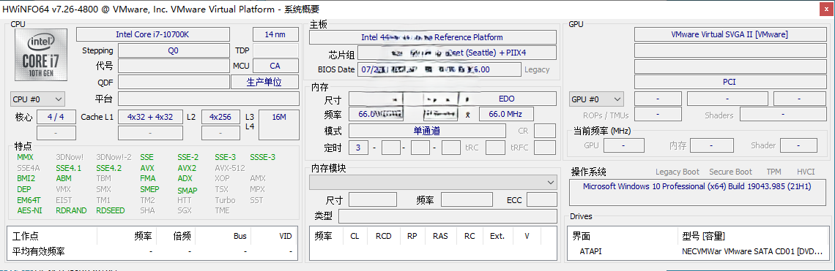This screenshot has height=271, width=835.
Task: Click the HVCI indicator
Action: pos(806,172)
